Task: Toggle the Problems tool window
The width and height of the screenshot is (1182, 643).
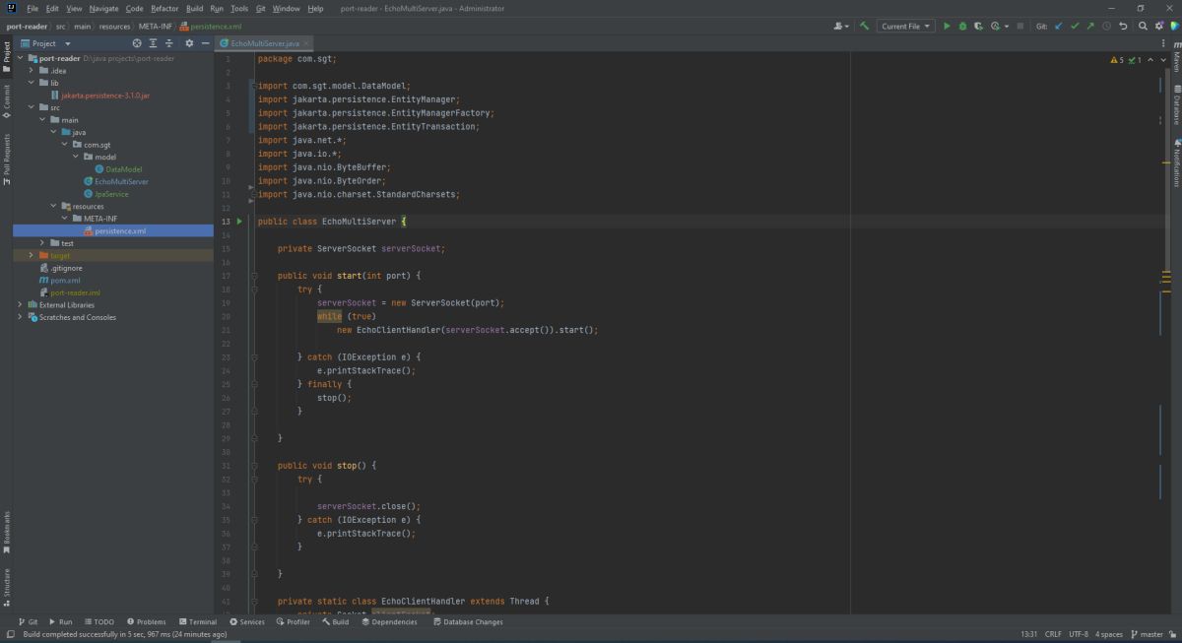Action: point(146,621)
